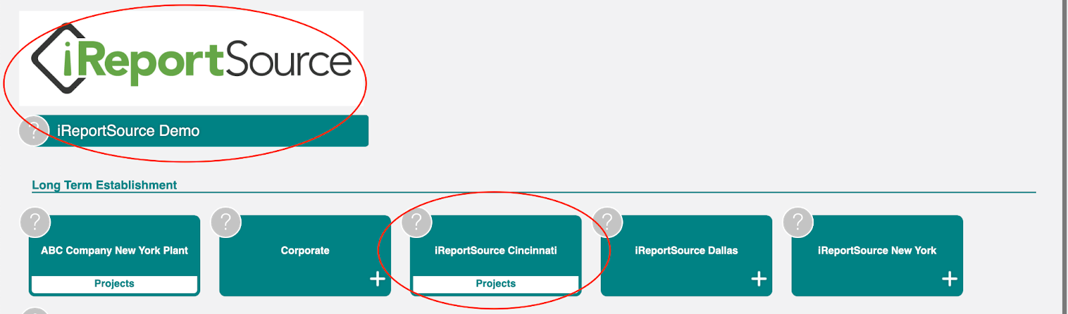Select the iReportSource Demo bar

202,131
